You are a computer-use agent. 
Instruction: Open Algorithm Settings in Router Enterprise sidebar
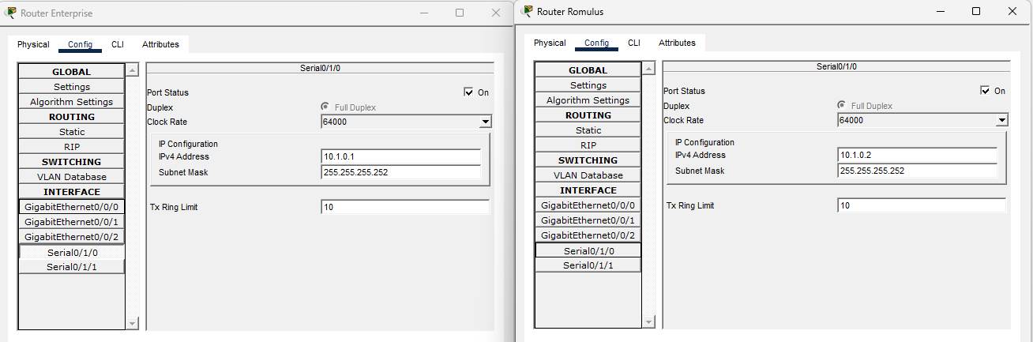tap(72, 102)
